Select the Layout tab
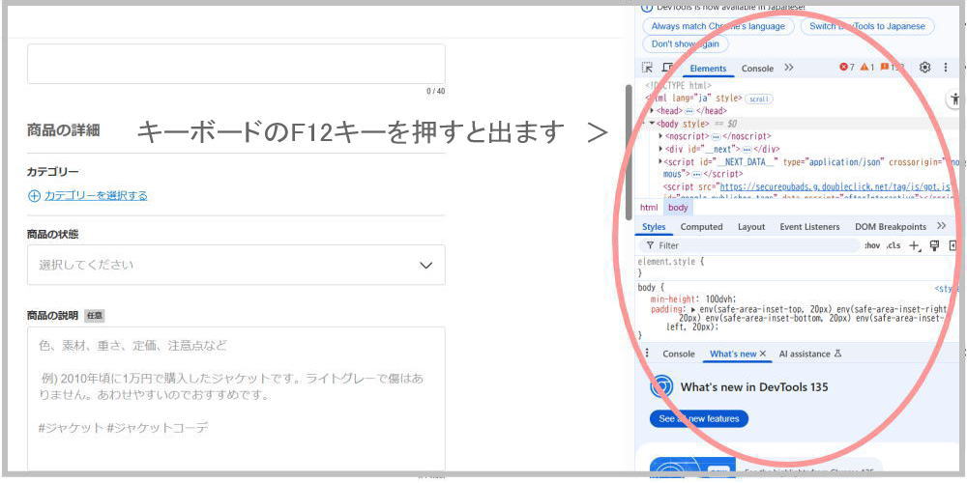 click(751, 227)
